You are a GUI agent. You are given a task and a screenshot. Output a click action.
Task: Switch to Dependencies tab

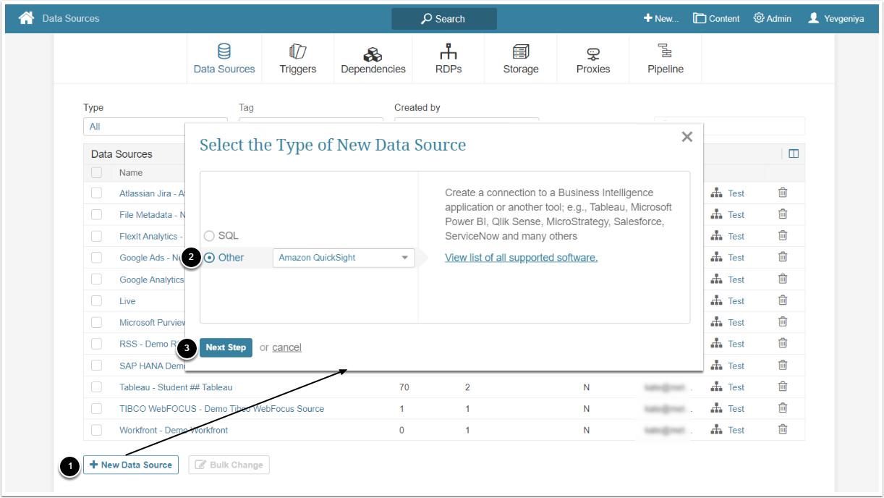coord(373,59)
